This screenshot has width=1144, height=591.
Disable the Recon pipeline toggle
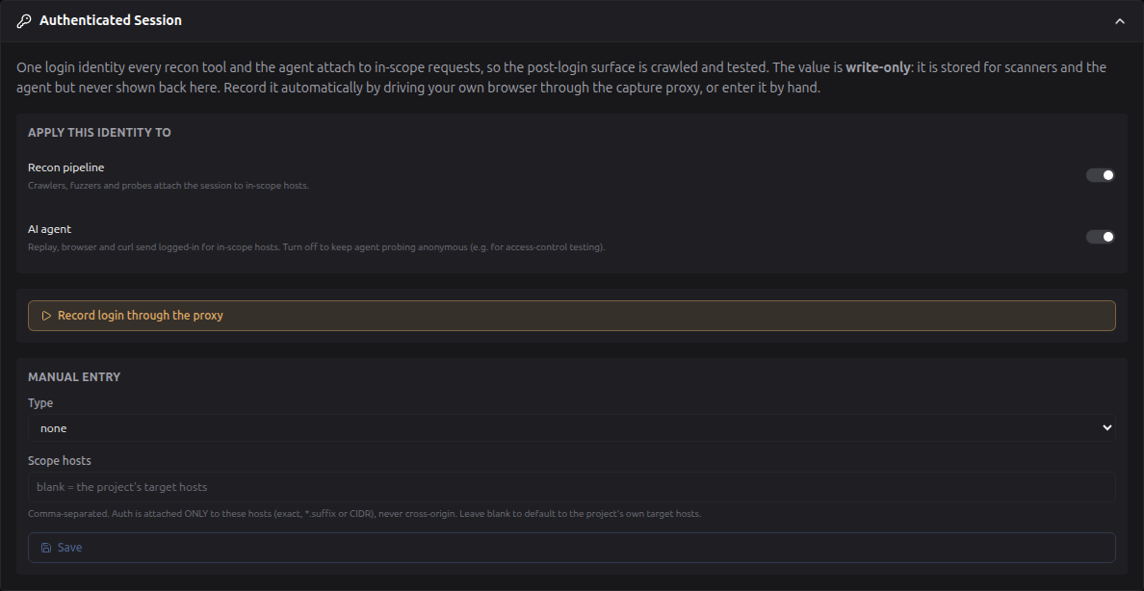click(1101, 175)
